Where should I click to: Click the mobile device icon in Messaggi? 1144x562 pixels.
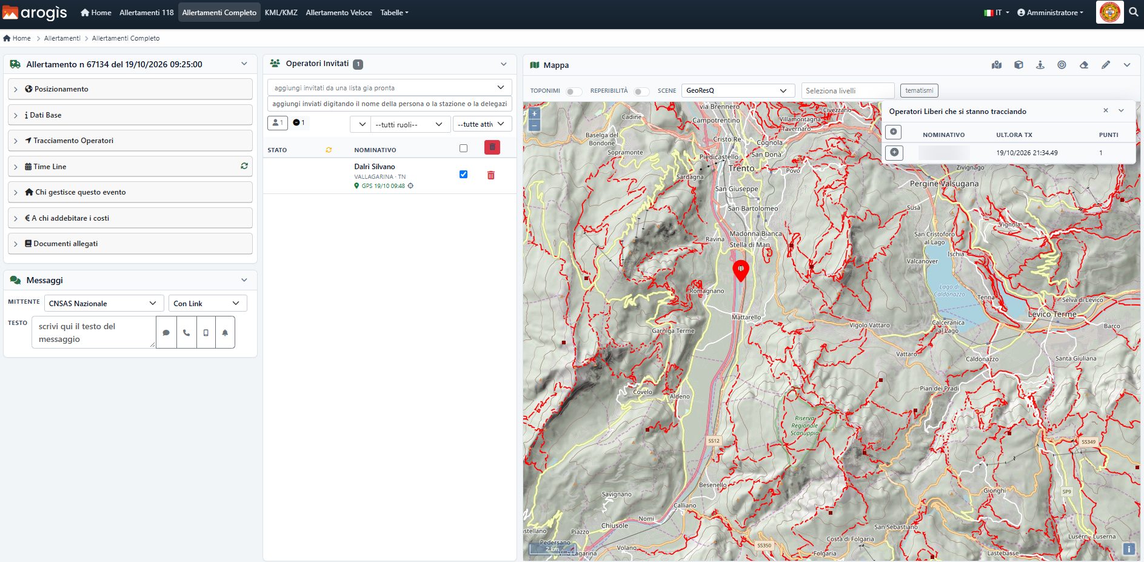206,332
